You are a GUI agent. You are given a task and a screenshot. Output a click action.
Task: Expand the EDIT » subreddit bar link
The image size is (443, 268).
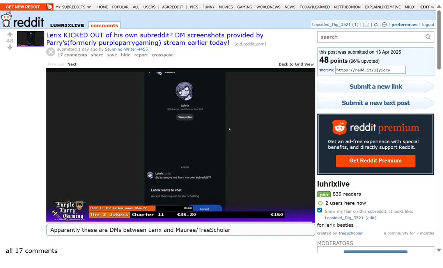[x=427, y=7]
